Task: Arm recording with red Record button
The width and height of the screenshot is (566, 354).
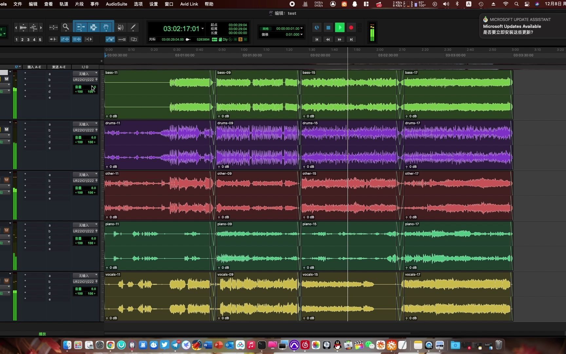Action: (351, 28)
